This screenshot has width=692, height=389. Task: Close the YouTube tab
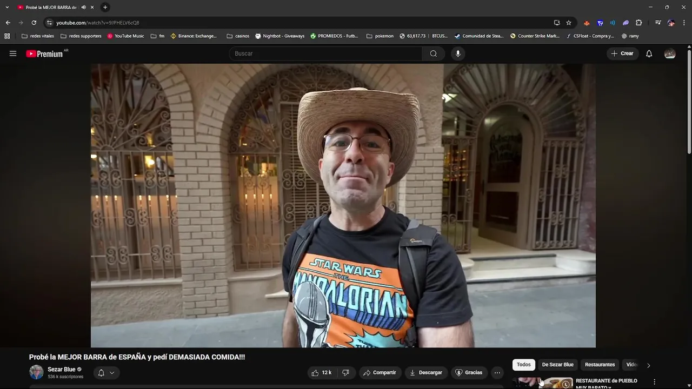[92, 8]
